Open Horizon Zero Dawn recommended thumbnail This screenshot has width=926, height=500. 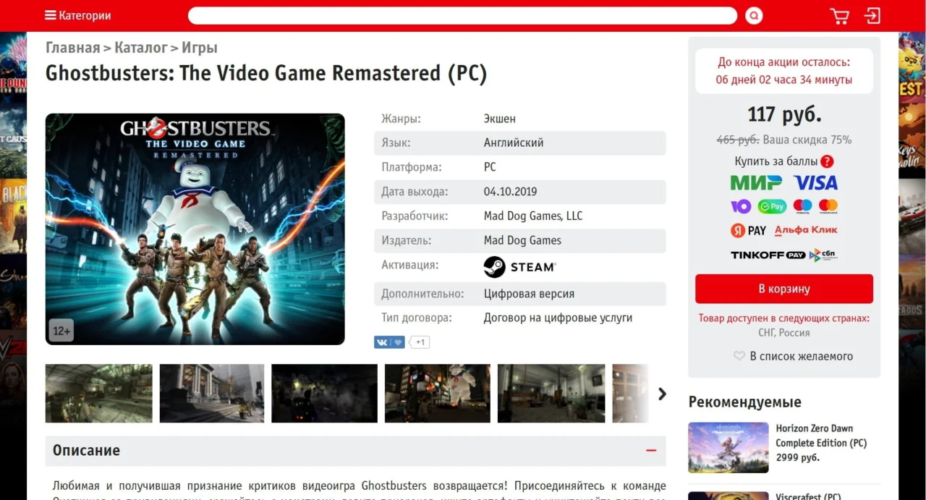728,448
